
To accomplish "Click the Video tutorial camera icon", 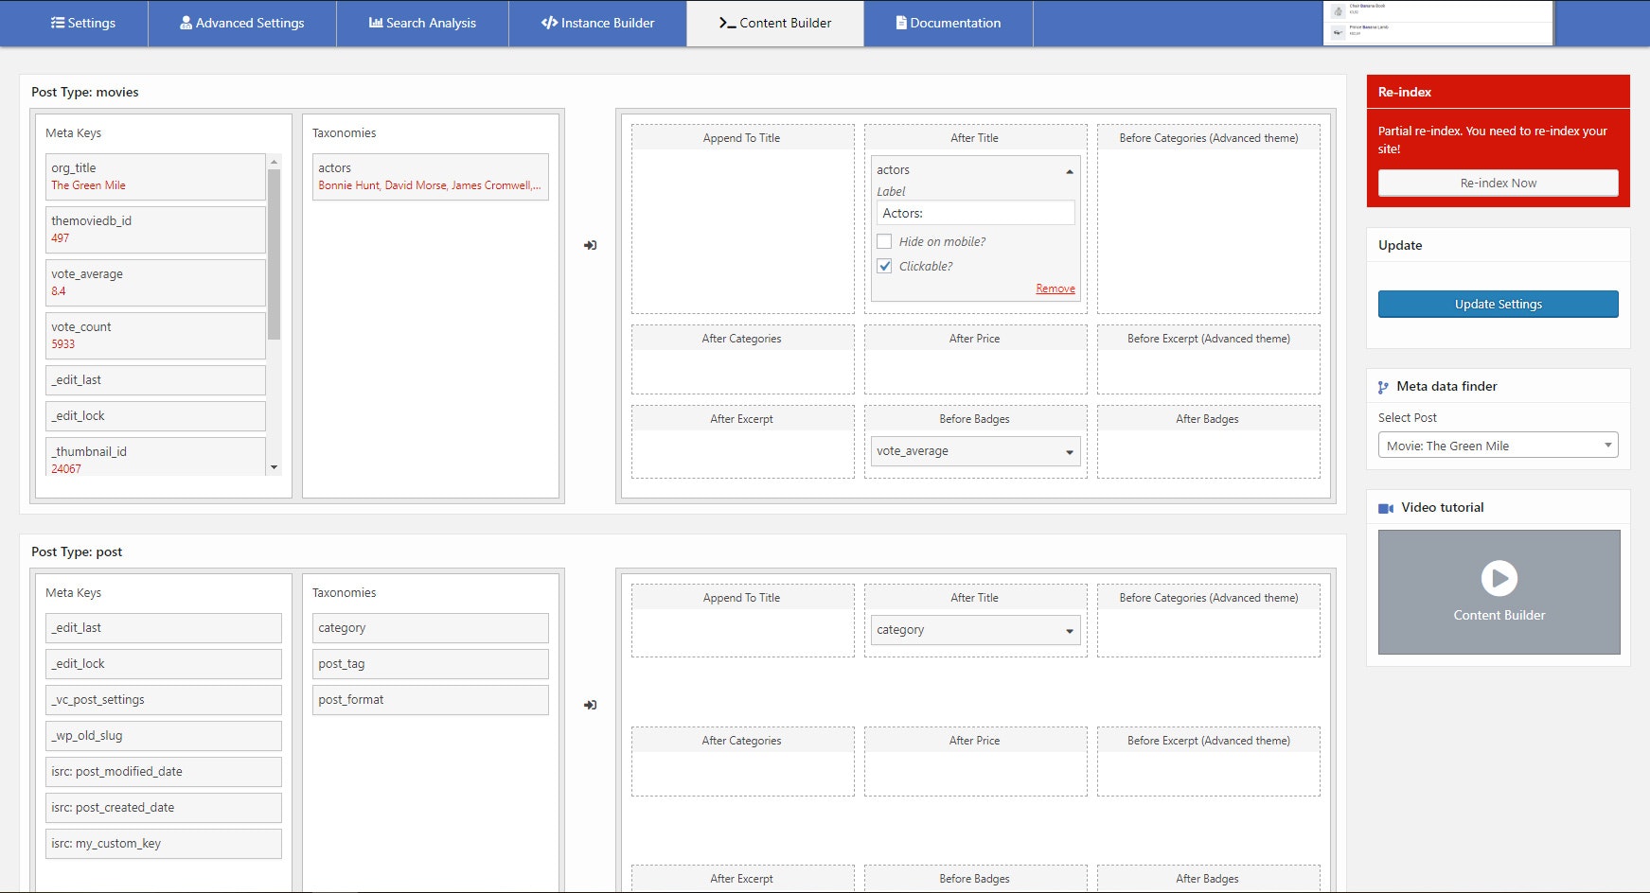I will (1386, 508).
